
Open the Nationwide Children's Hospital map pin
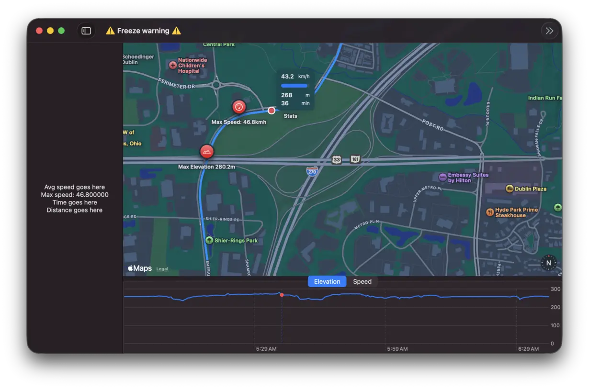172,65
